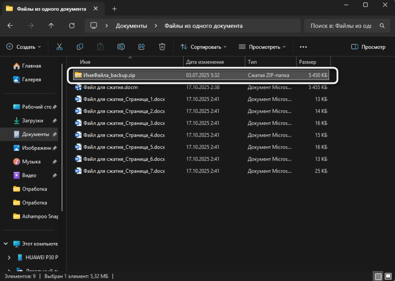Open the Сортировать dropdown
This screenshot has height=281, width=395.
coord(204,47)
